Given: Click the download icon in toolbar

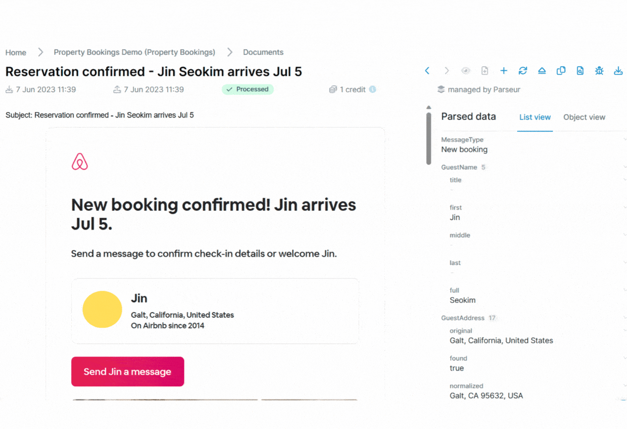Looking at the screenshot, I should pos(618,71).
